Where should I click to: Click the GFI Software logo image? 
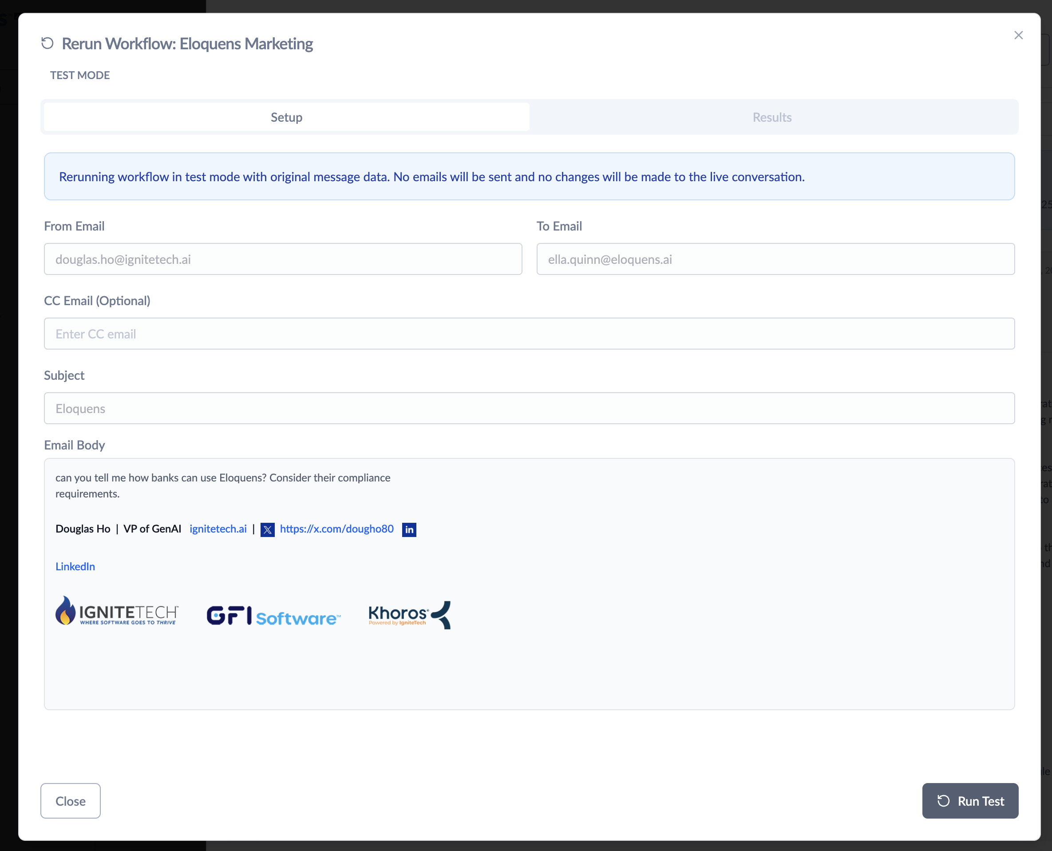point(273,616)
